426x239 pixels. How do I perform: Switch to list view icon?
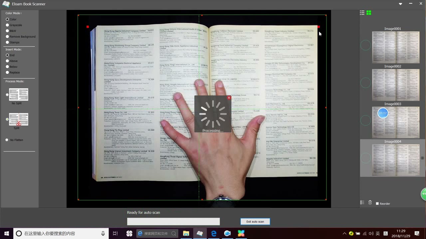pyautogui.click(x=362, y=13)
